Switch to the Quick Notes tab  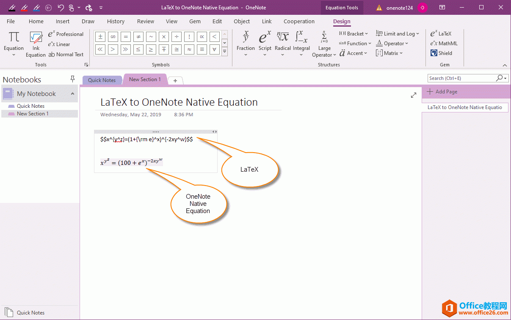102,80
